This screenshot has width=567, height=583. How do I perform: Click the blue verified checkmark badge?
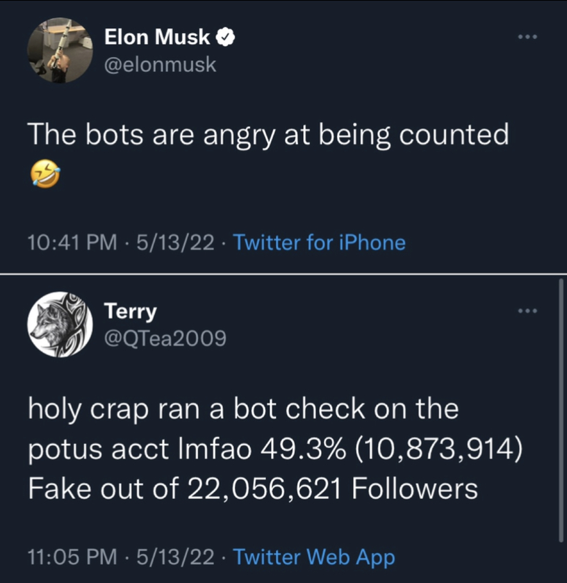coord(225,37)
